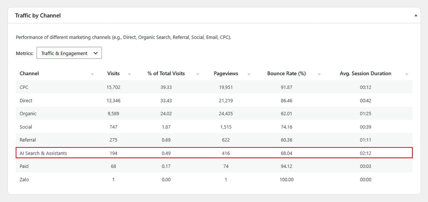This screenshot has width=428, height=202.
Task: Click Organic session duration 01:25
Action: point(366,113)
